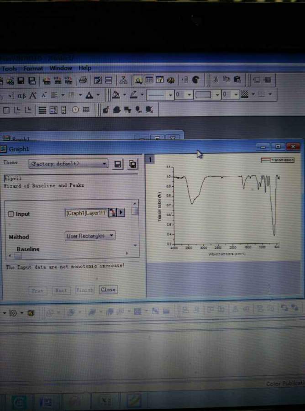Click the Greek alpha-beta symbol icon

click(x=21, y=95)
